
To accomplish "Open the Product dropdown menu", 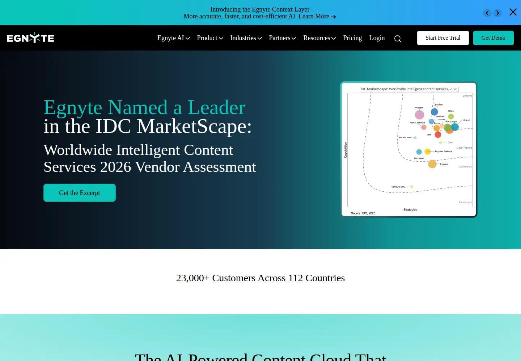I will pyautogui.click(x=210, y=38).
